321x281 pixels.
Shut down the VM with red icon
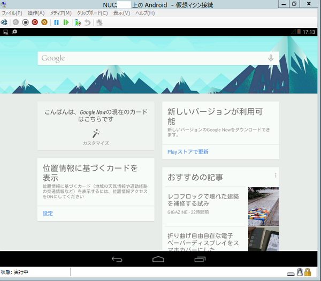click(35, 22)
